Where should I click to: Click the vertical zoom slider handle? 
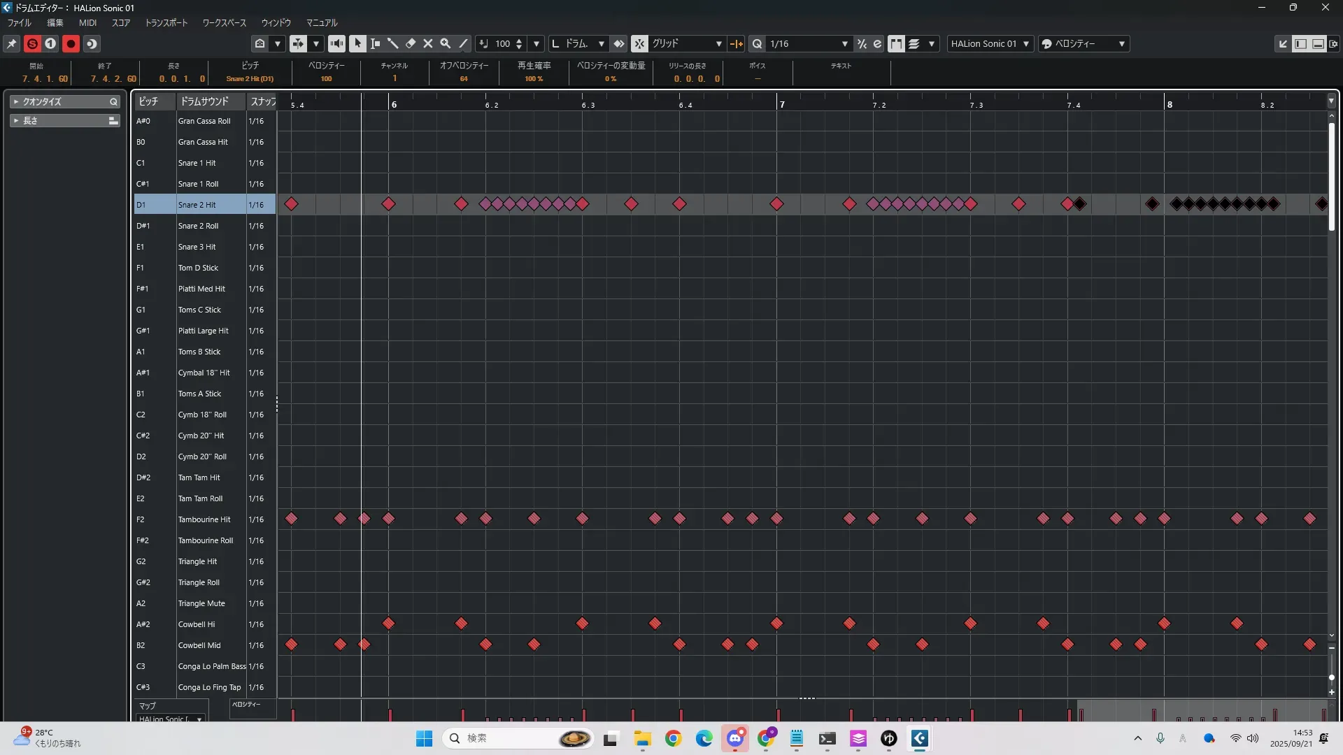(x=1331, y=677)
